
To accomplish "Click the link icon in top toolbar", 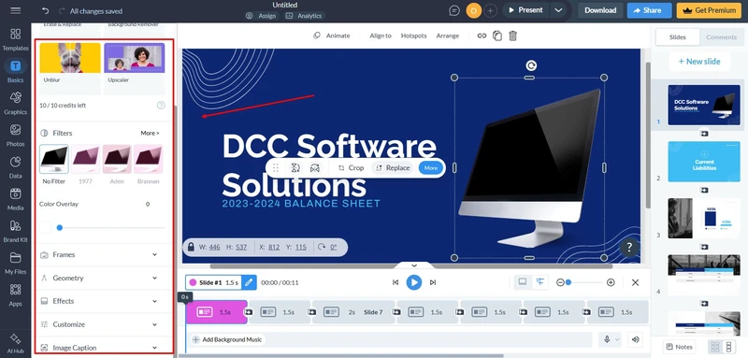I will (x=482, y=36).
